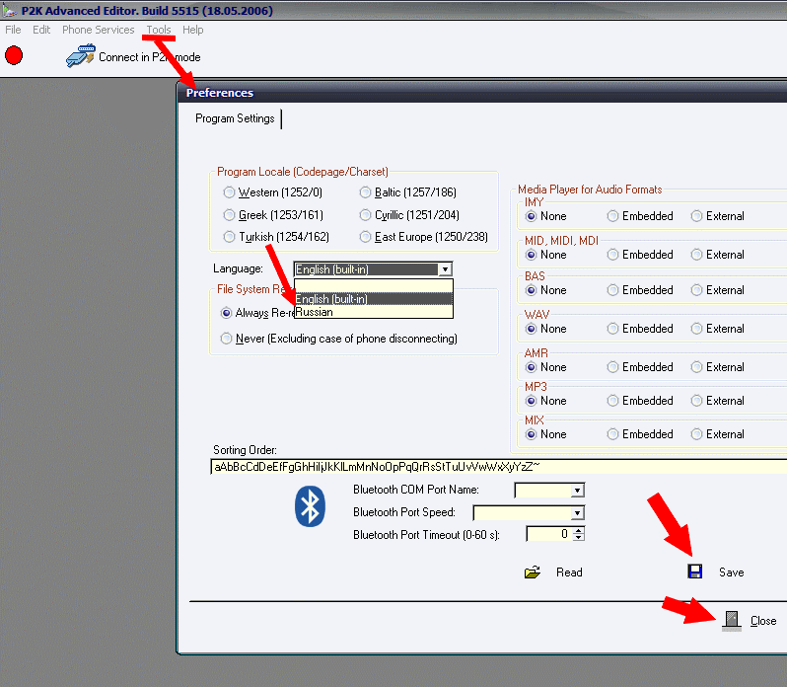The image size is (787, 687).
Task: Click the Bluetooth Port Timeout value field
Action: pos(549,534)
